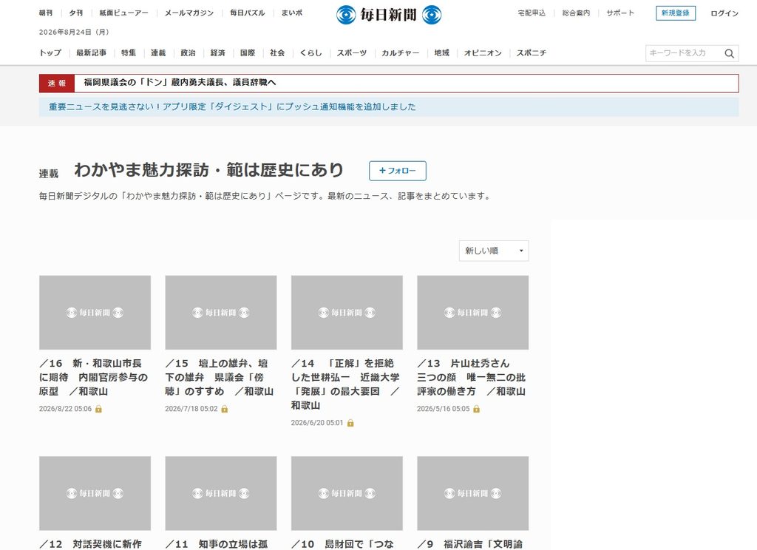Open thumbnail of article ／13 片山杜秀さん
The image size is (757, 550).
pyautogui.click(x=472, y=313)
